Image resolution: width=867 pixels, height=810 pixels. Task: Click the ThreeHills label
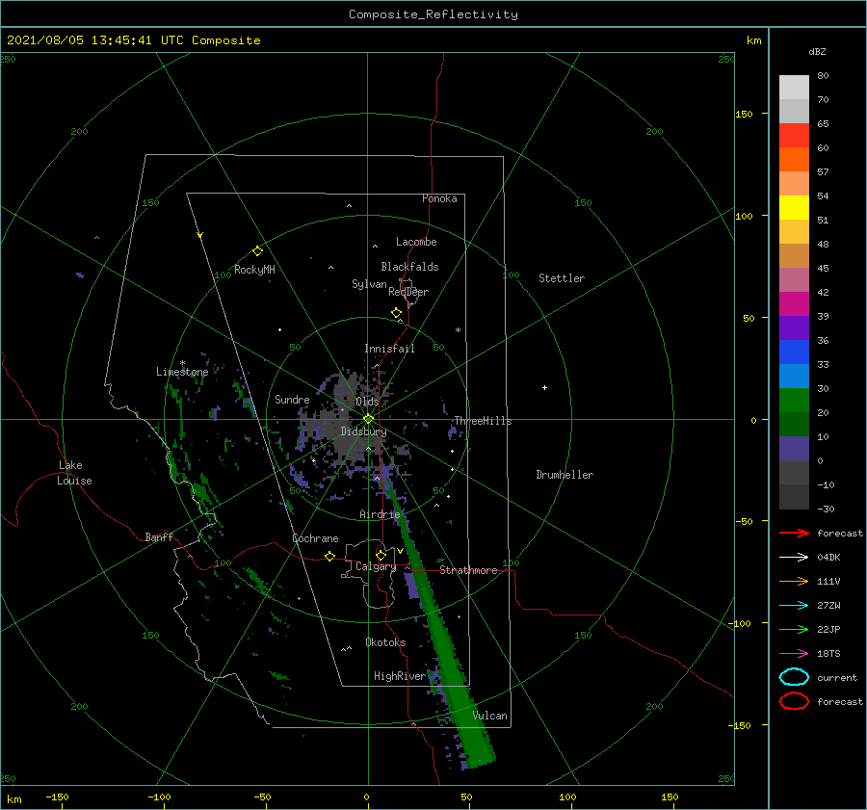click(483, 421)
